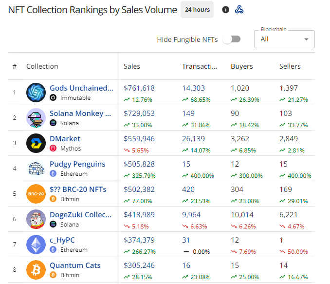Click the Ethereum chain icon under Pudgy Penguins
Screen dimensions: 330x284
coord(53,173)
